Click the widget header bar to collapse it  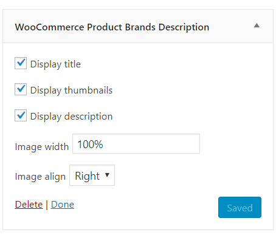click(x=138, y=26)
